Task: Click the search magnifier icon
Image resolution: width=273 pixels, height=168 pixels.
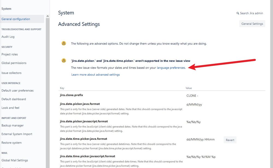Action: click(x=238, y=13)
